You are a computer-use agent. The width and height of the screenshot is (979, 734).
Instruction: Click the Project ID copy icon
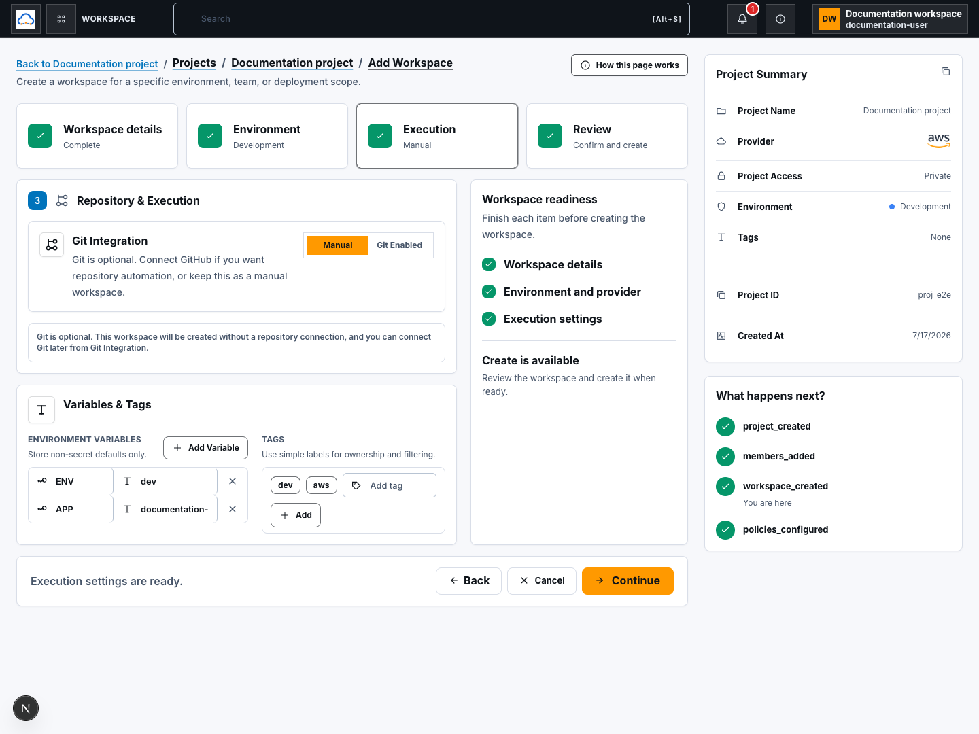click(x=721, y=295)
